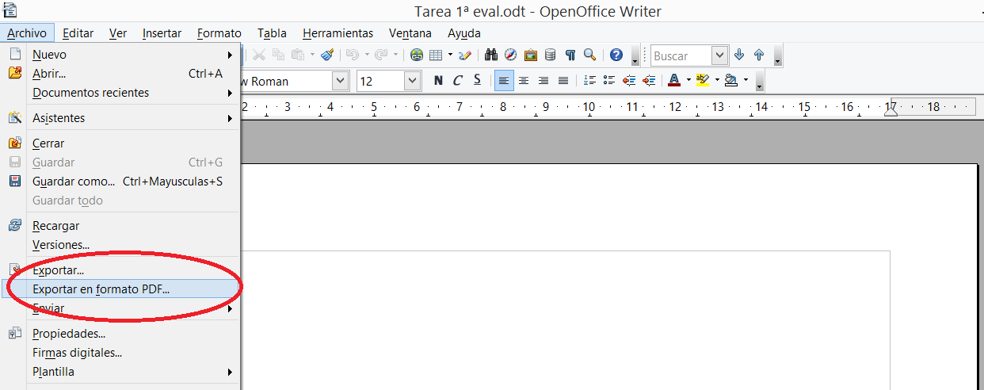Viewport: 984px width, 390px height.
Task: Open the Undo history dropdown arrow
Action: click(x=366, y=55)
